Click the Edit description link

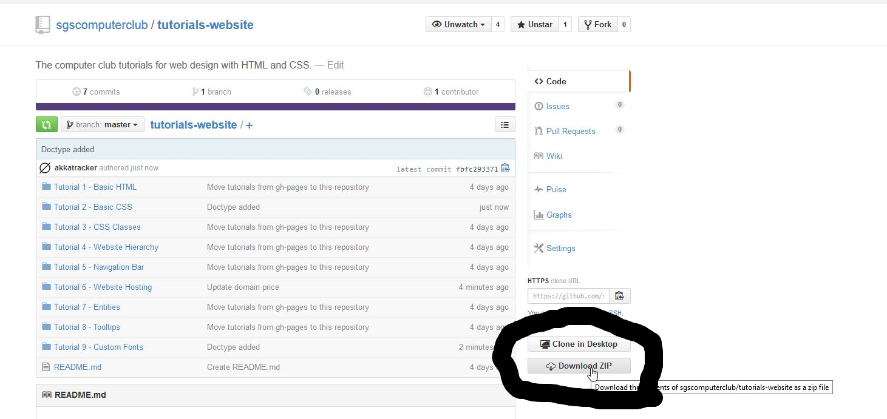click(x=335, y=65)
